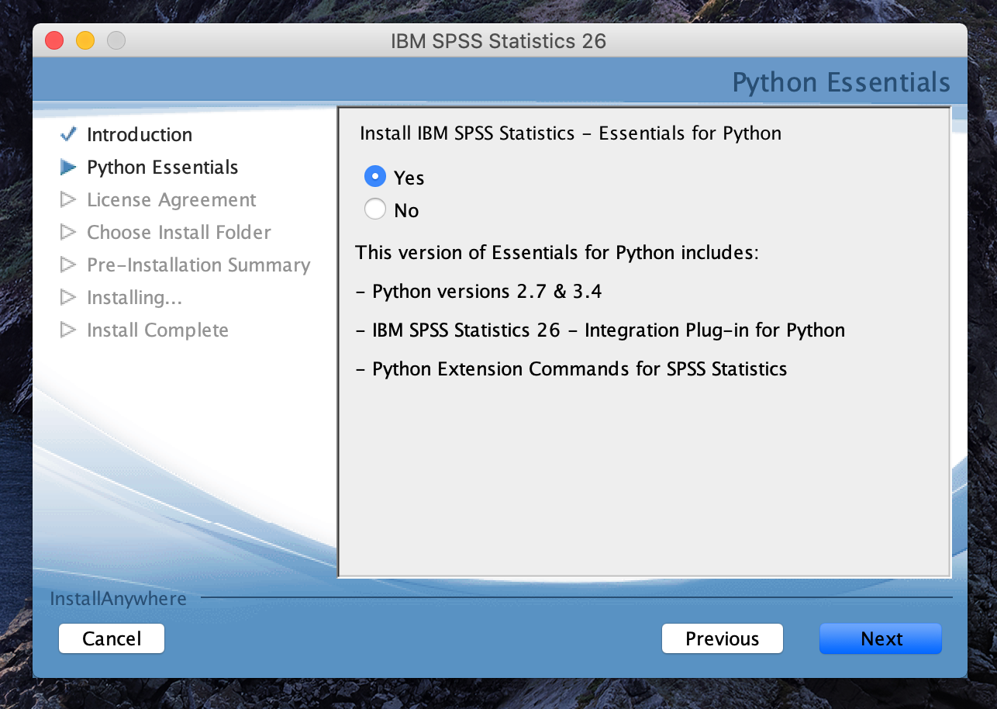Click the InstallAnywhere label

pyautogui.click(x=118, y=599)
